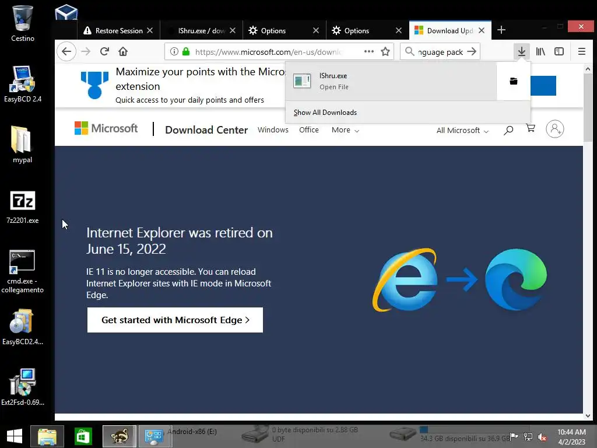Expand the More dropdown in Download Center
This screenshot has height=448, width=597.
click(x=345, y=130)
